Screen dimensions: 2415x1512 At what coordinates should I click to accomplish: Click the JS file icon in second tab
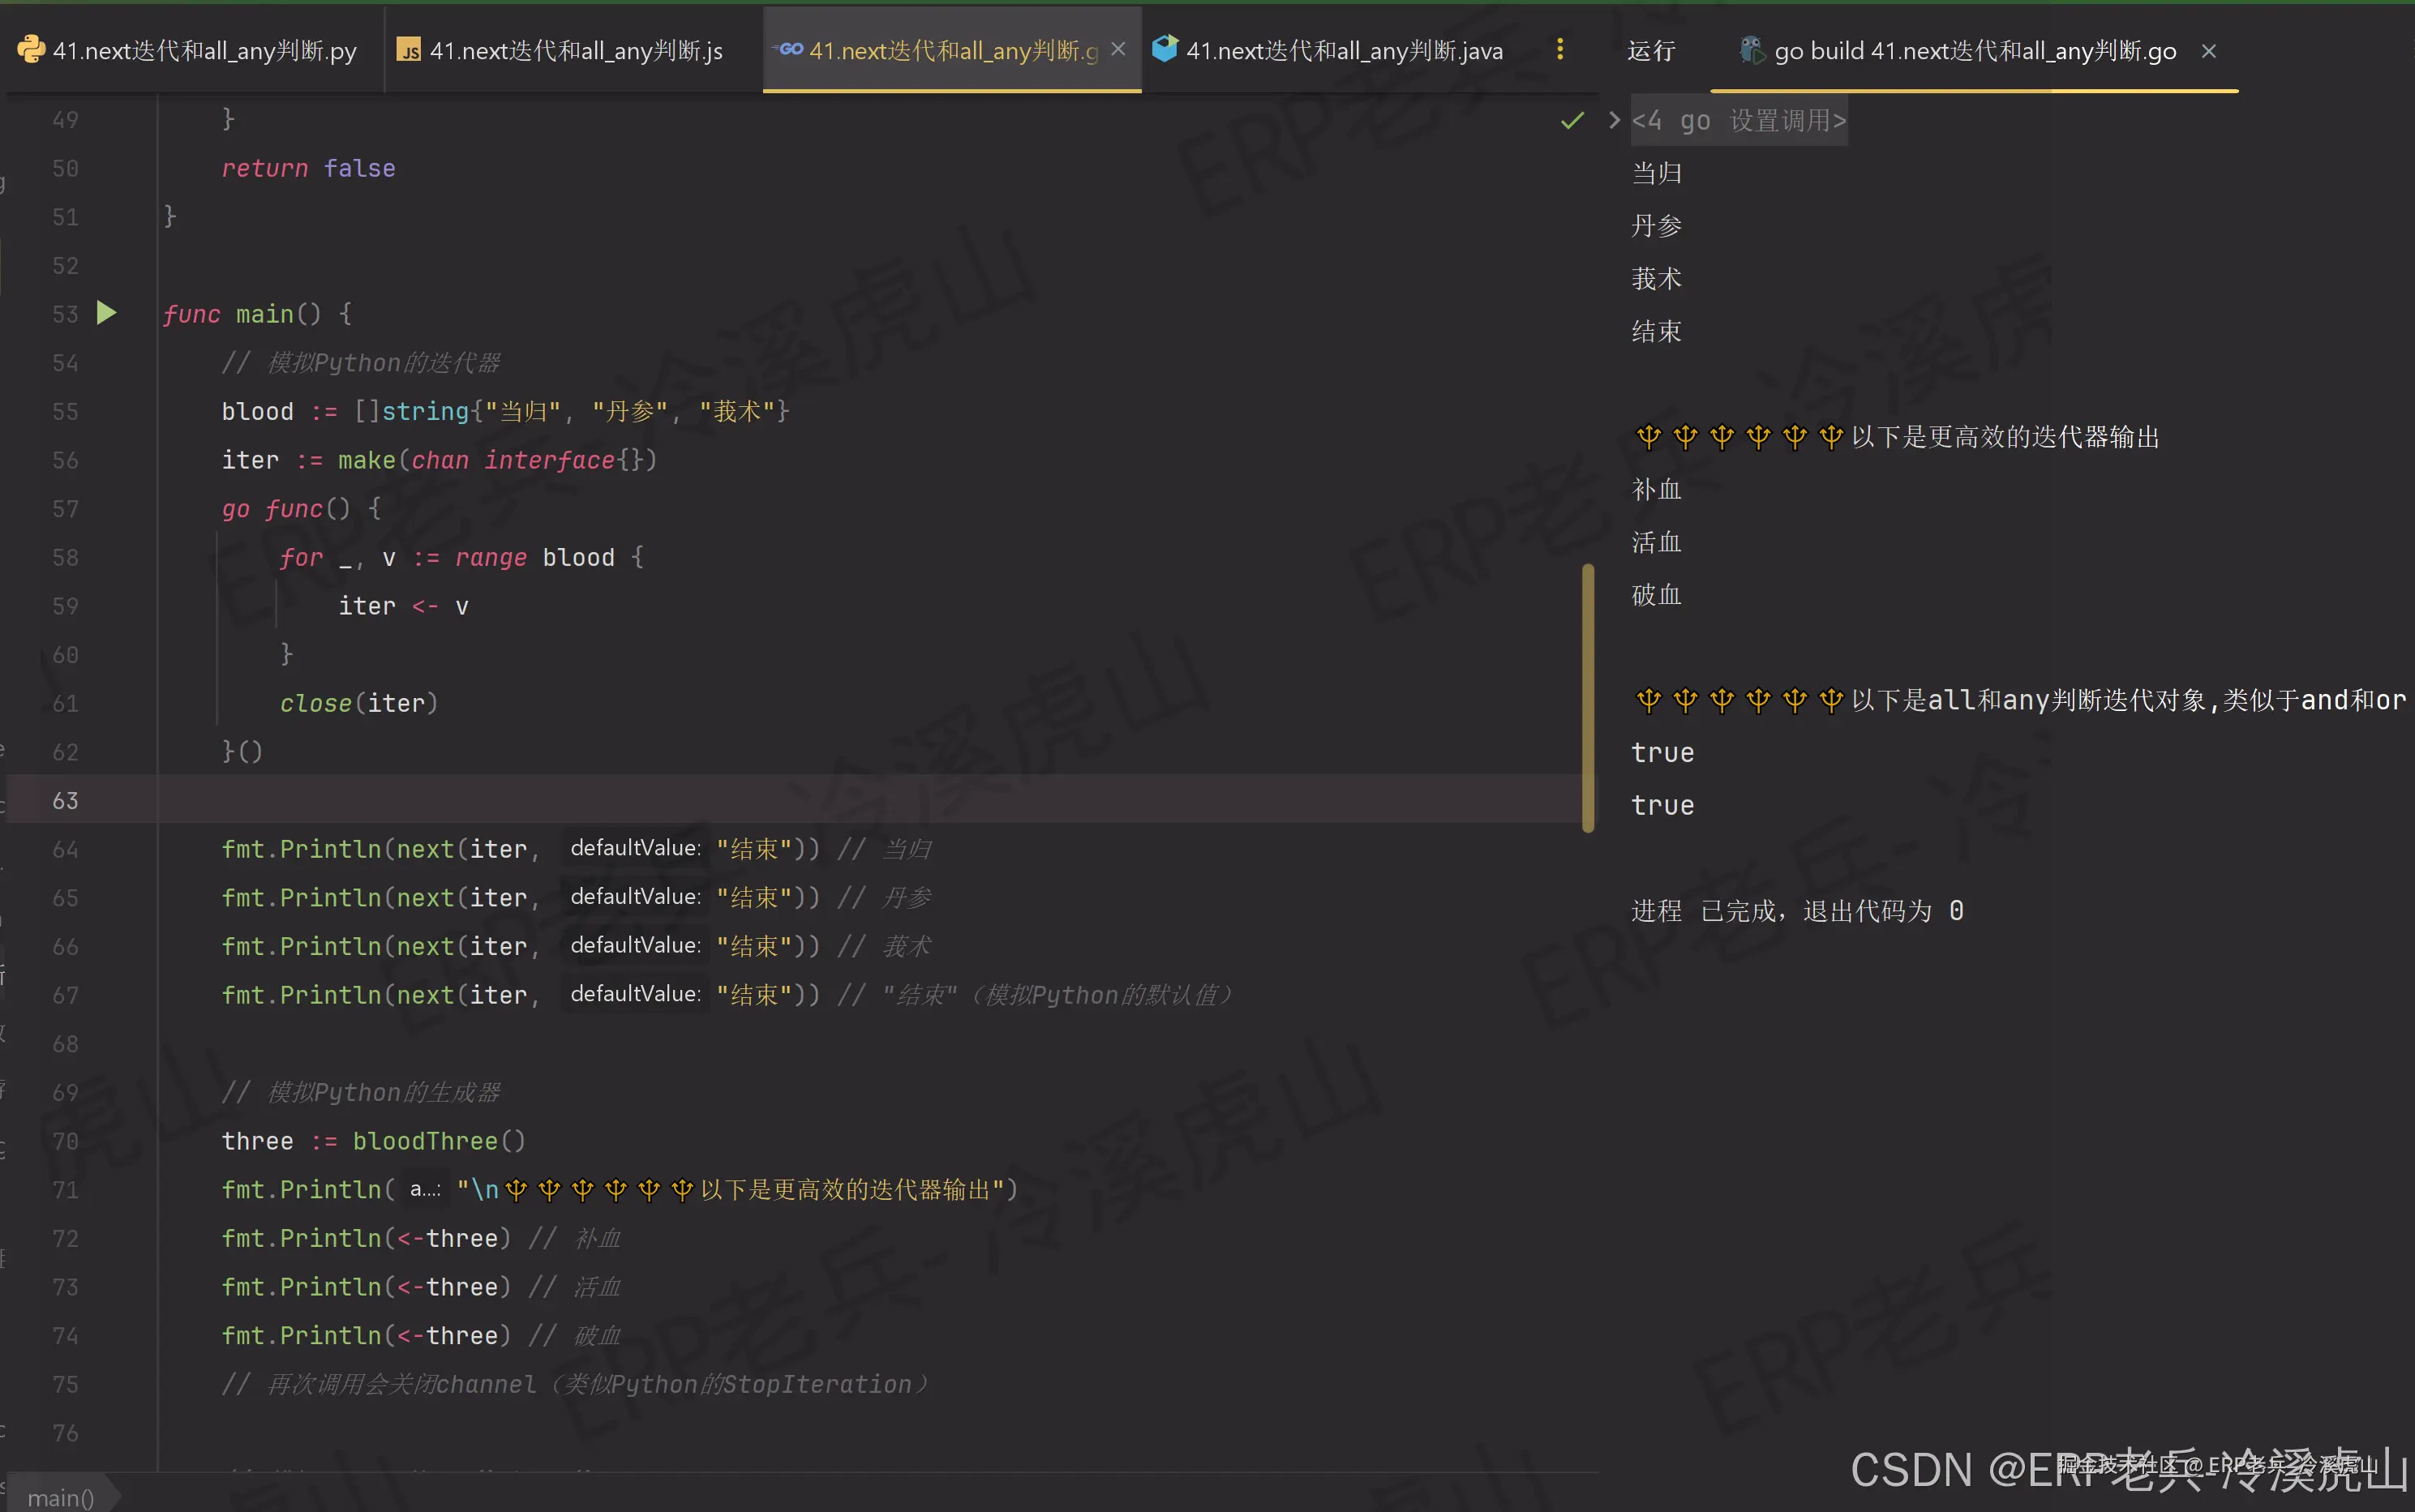[408, 50]
